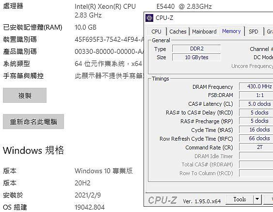Click the memory Type field showing DDR2
This screenshot has width=273, height=212.
tap(196, 49)
